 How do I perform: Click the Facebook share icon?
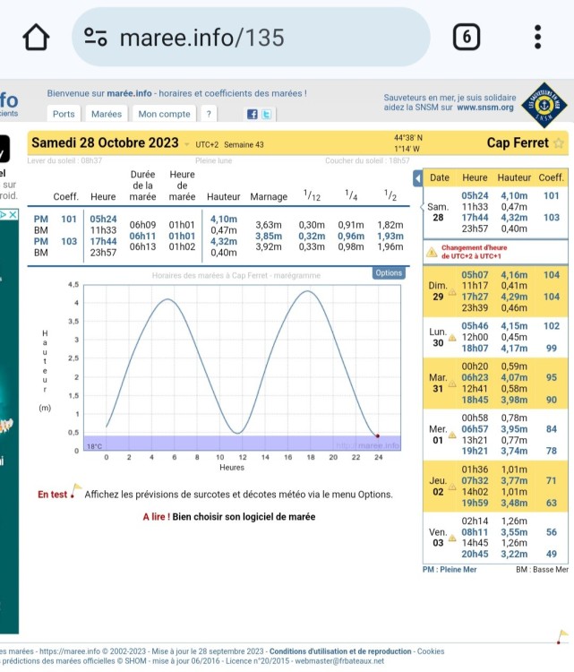click(x=253, y=115)
